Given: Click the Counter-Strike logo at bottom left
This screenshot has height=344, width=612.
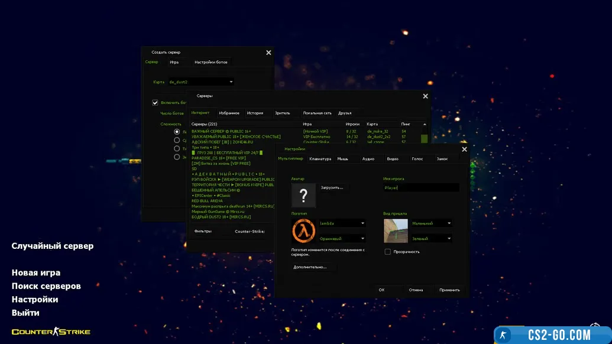Looking at the screenshot, I should tap(51, 332).
